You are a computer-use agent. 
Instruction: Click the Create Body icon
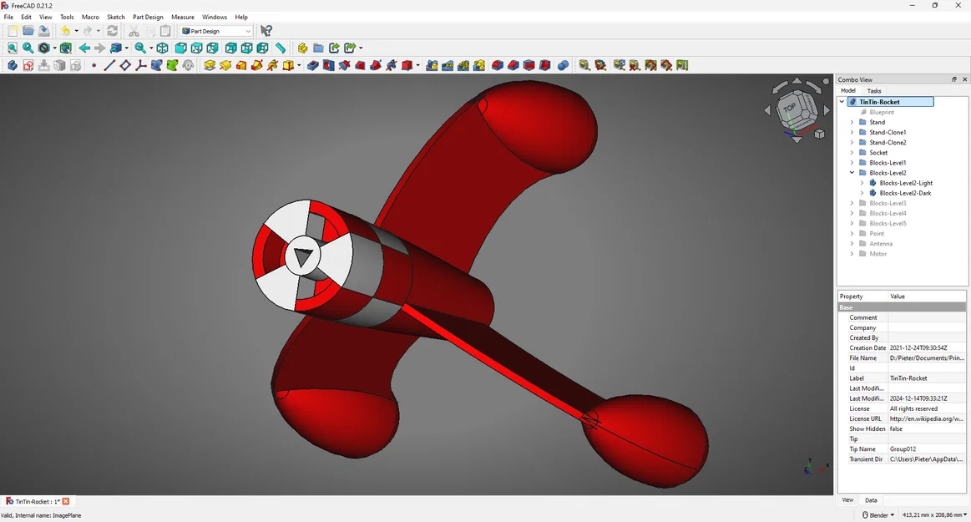(x=13, y=65)
